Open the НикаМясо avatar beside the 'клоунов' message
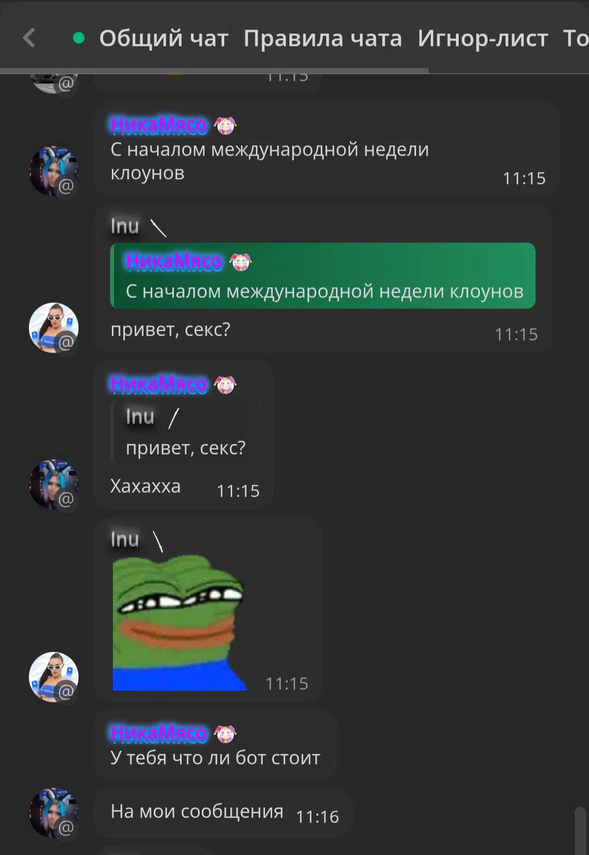This screenshot has width=589, height=855. pyautogui.click(x=53, y=171)
